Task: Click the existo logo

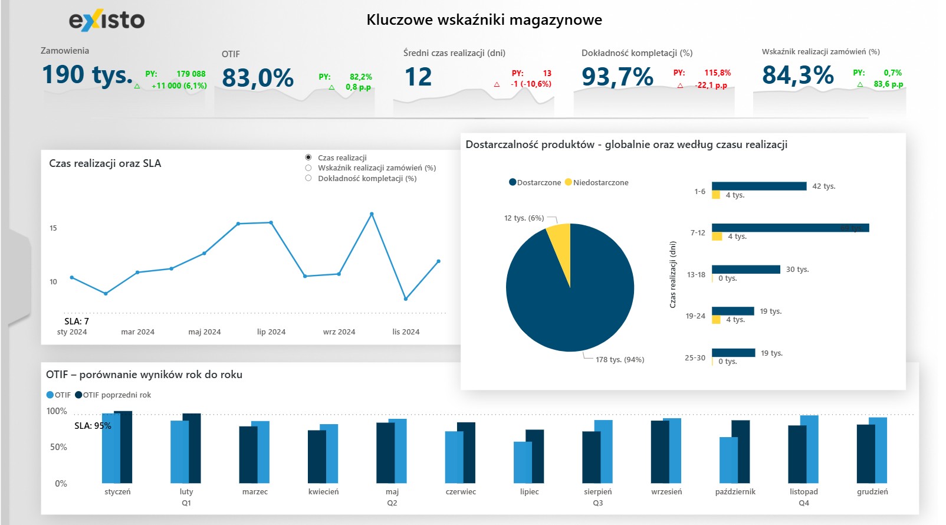Action: click(107, 21)
